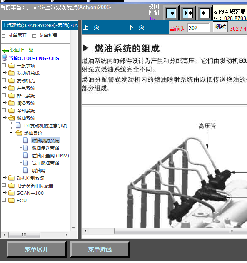
Task: Click the 润滑系统 folder icon
Action: pos(11,103)
